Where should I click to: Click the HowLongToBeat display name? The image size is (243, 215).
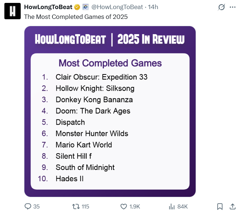click(x=48, y=7)
